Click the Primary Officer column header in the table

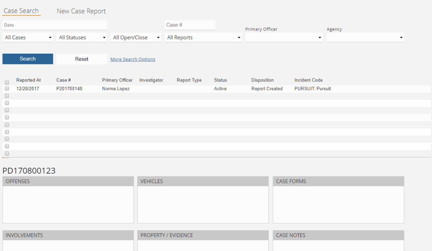(117, 80)
